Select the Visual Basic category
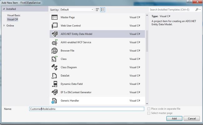Viewport: 203px width, 125px height. pyautogui.click(x=14, y=15)
